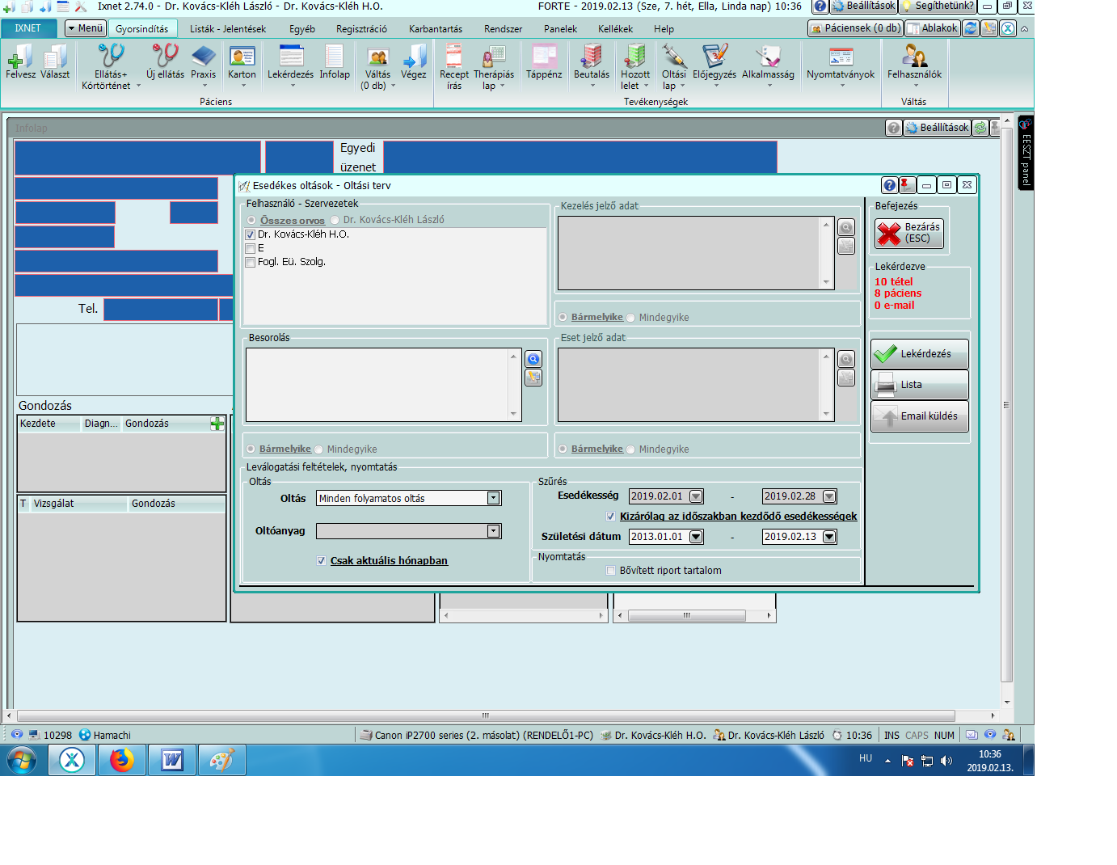Open the Karbantartás menu
1117x865 pixels.
pyautogui.click(x=435, y=29)
